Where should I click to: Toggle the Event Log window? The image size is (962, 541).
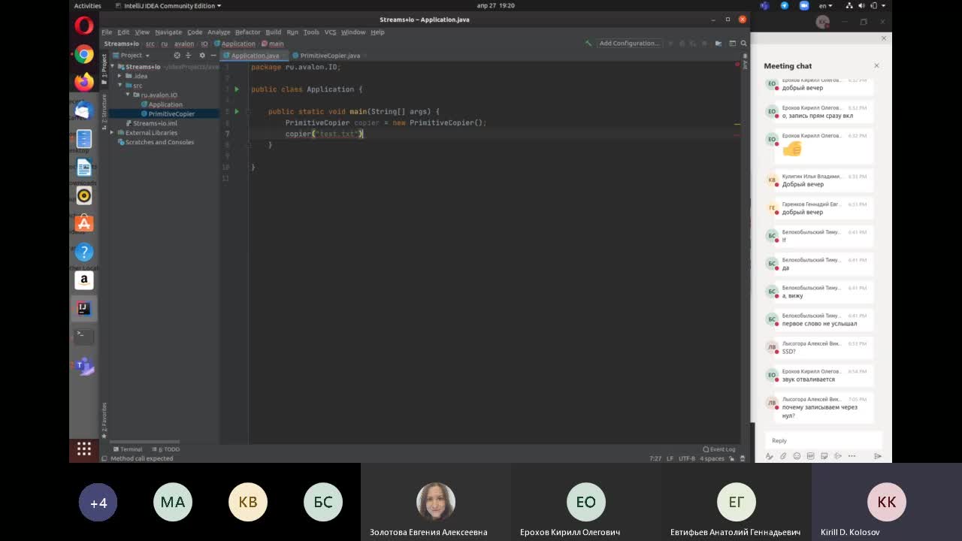tap(719, 449)
